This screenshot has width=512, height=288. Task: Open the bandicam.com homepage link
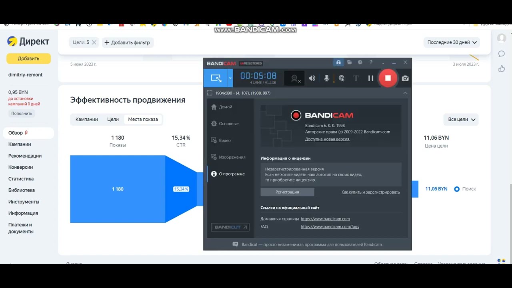325,219
